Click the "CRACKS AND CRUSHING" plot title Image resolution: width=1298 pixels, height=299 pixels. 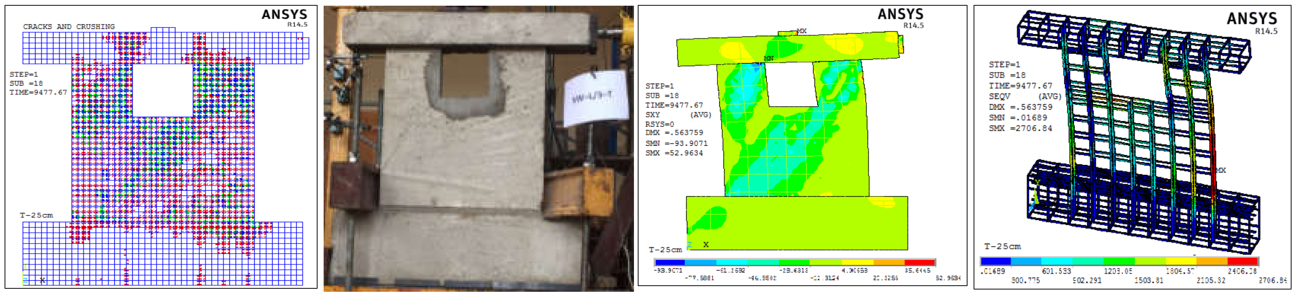coord(69,27)
